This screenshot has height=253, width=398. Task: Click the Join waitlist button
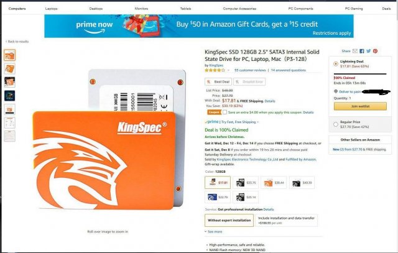click(x=360, y=106)
